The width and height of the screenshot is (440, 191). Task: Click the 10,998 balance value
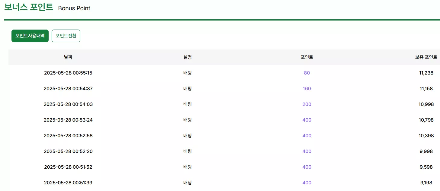pyautogui.click(x=426, y=104)
